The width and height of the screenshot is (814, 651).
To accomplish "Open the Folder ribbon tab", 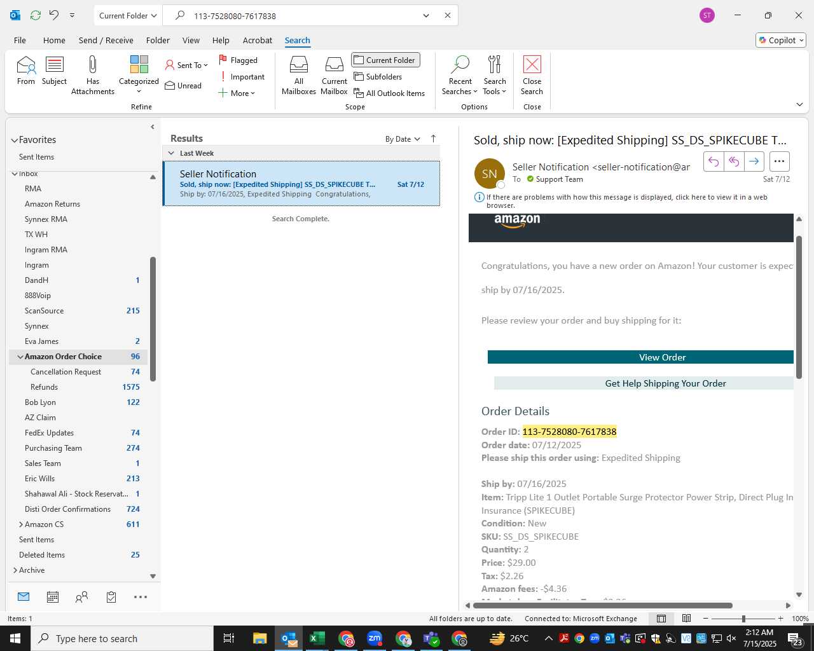I will pyautogui.click(x=158, y=40).
